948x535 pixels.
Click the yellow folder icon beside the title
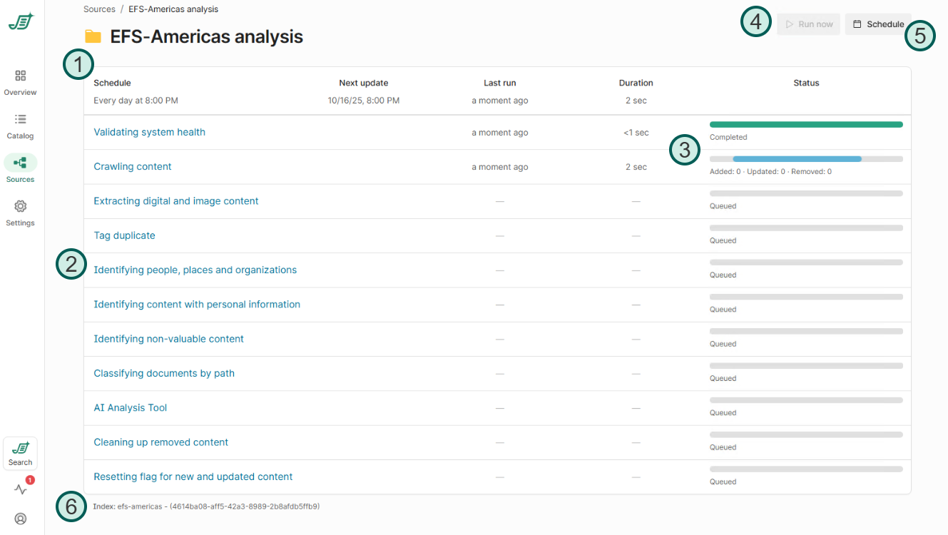(93, 37)
